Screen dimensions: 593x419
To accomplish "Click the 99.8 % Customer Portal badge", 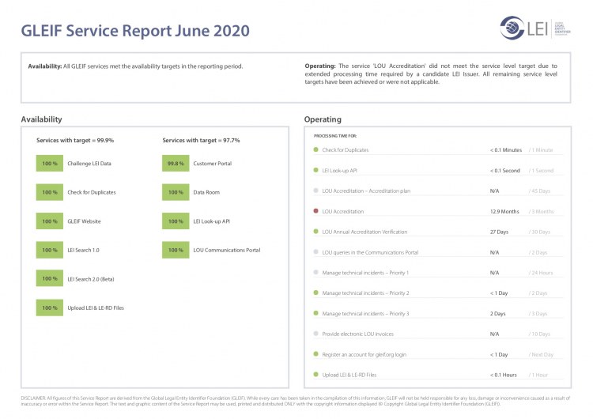I will (176, 164).
